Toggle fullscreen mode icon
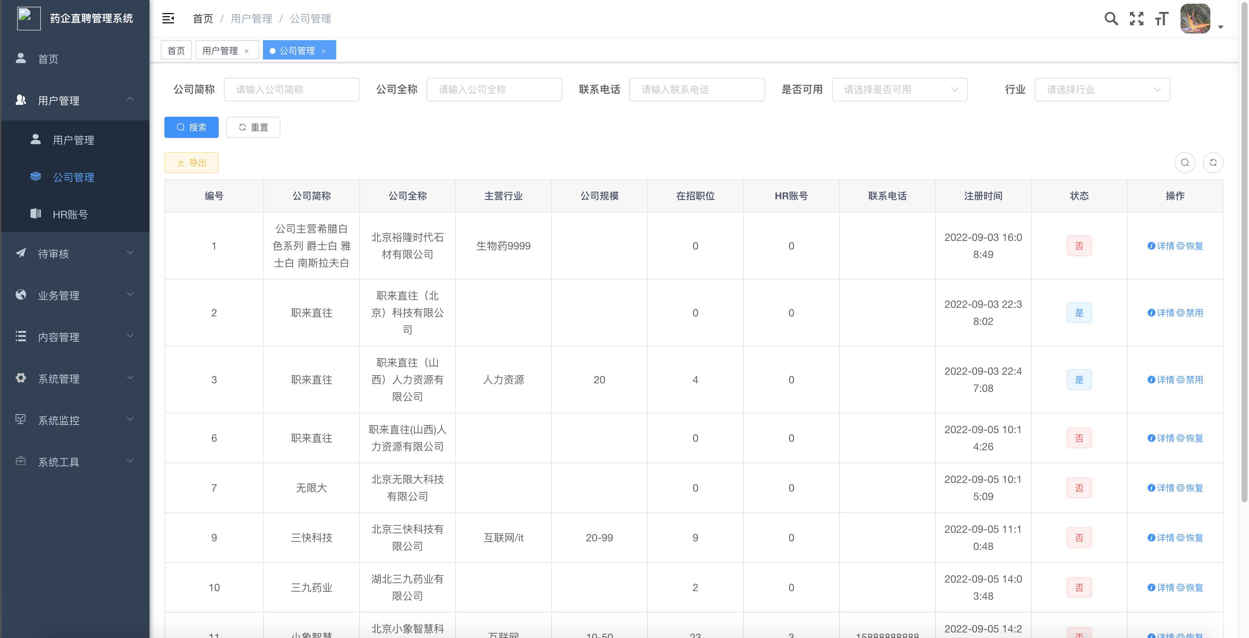Screen dimensions: 1249x638 pos(1136,19)
